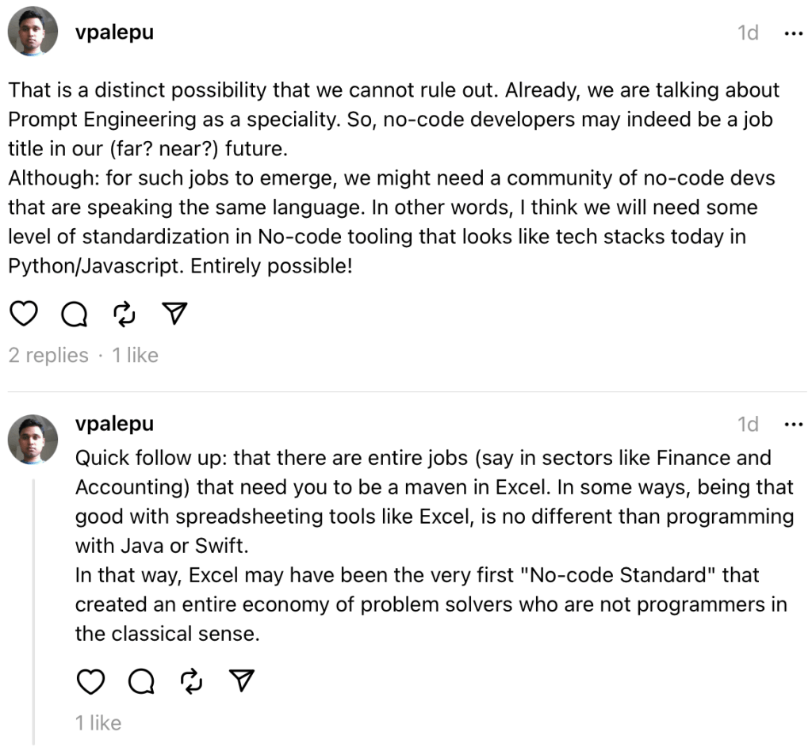
Task: Open more options for the first post
Action: tap(792, 33)
